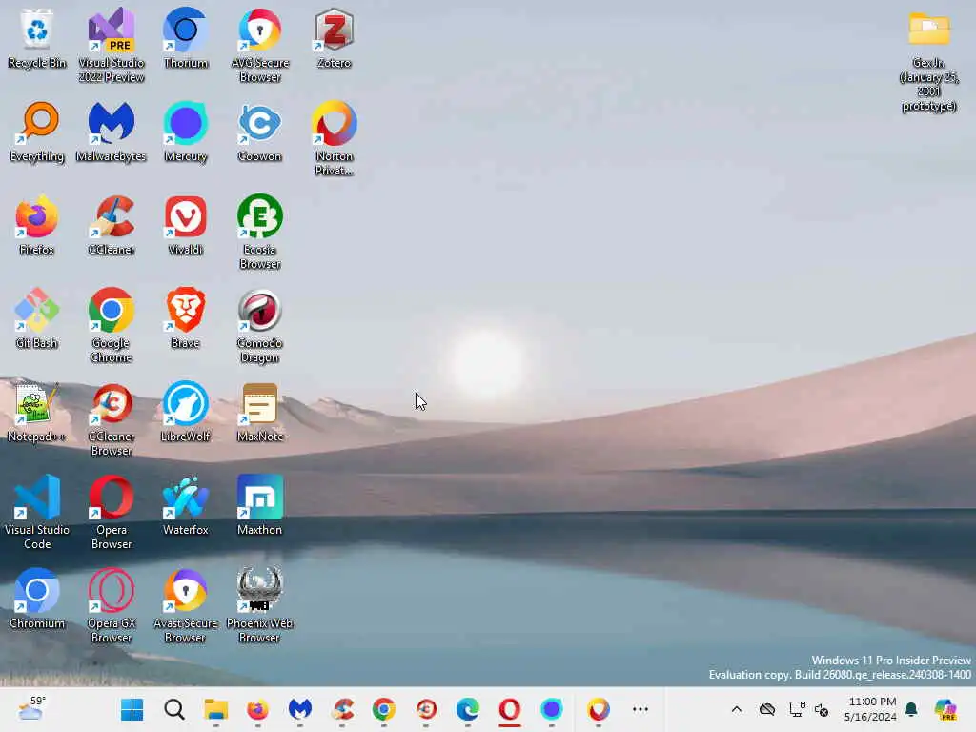Select the Opera GX Browser desktop shortcut
The height and width of the screenshot is (732, 976).
[x=112, y=605]
